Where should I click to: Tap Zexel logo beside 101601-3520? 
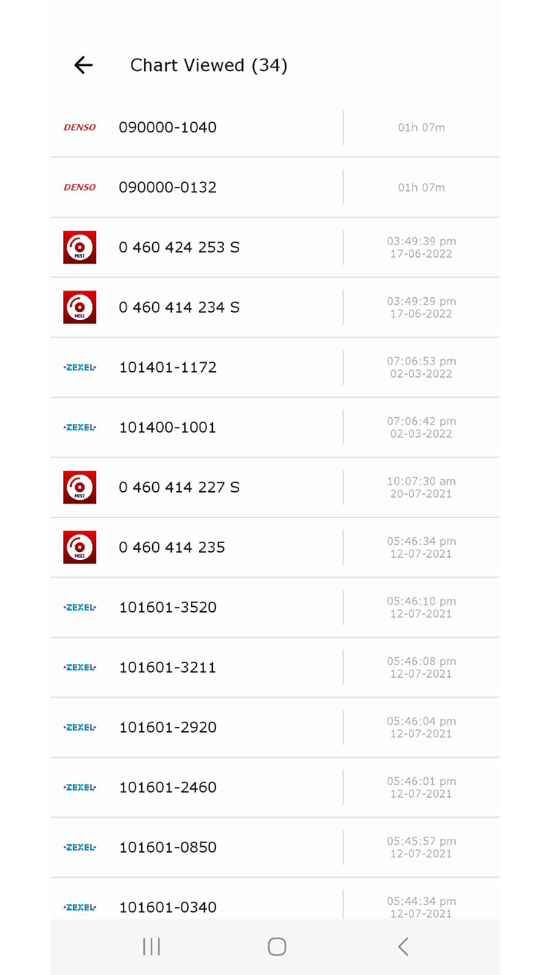tap(80, 608)
